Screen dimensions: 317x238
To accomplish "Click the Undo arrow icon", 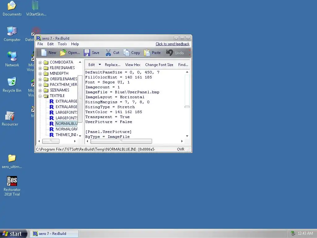I will [x=169, y=53].
